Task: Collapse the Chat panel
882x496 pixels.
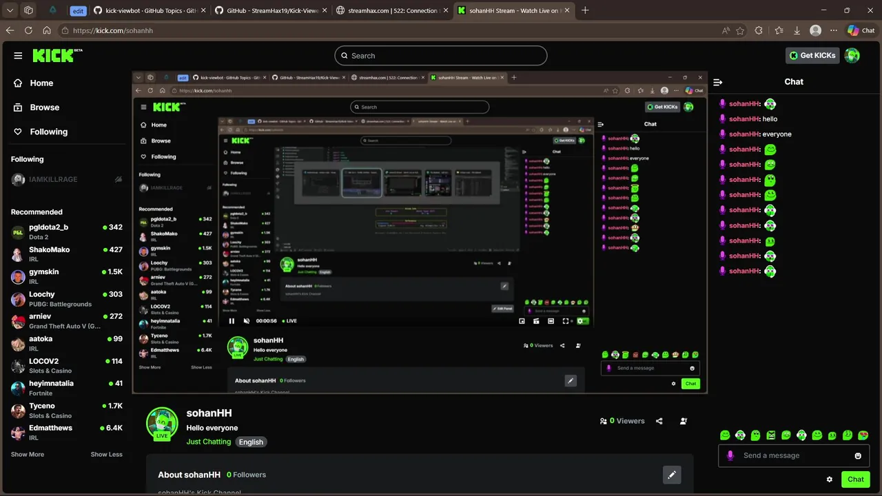Action: [718, 82]
